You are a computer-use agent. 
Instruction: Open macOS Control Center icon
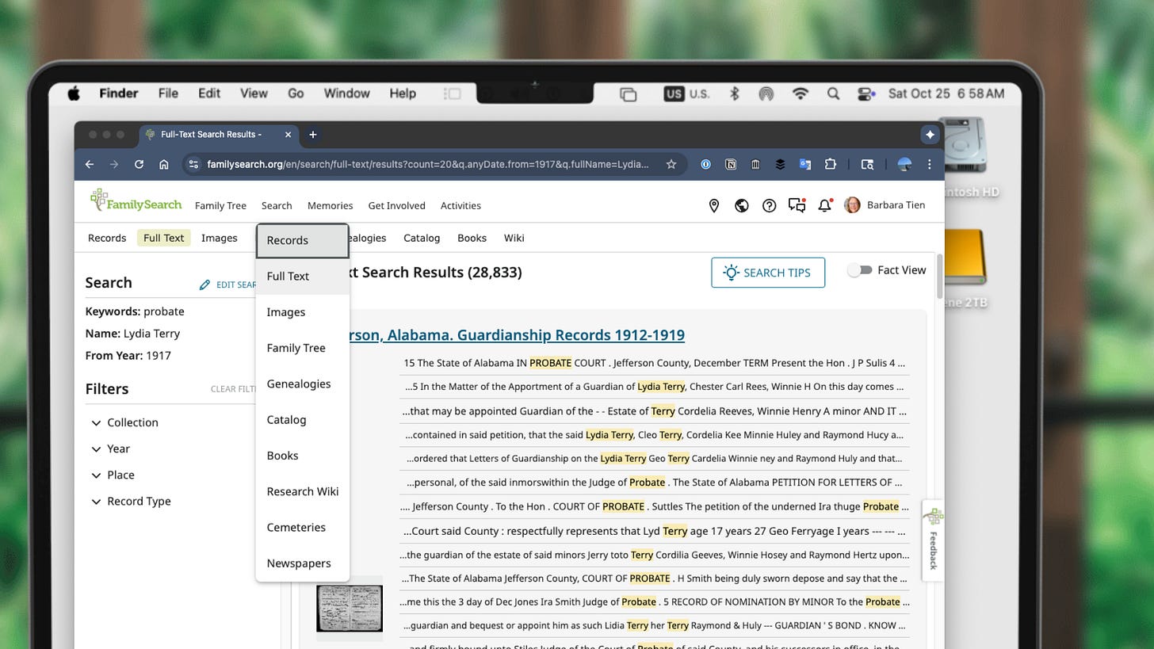tap(866, 94)
